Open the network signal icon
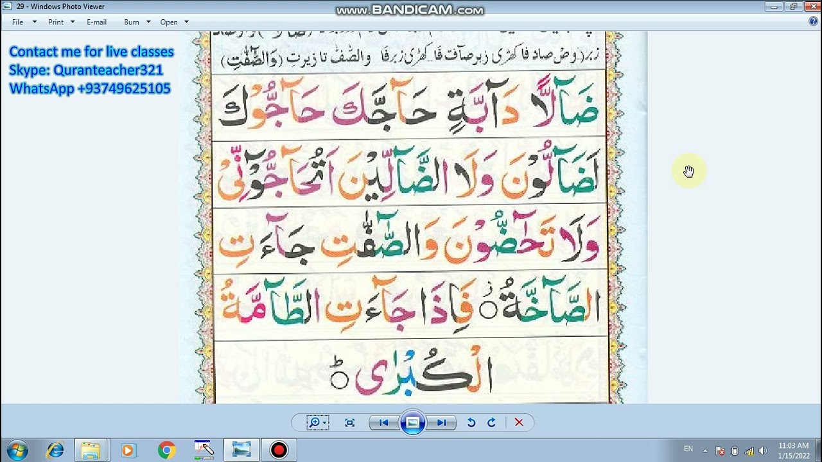This screenshot has height=462, width=822. pos(749,450)
